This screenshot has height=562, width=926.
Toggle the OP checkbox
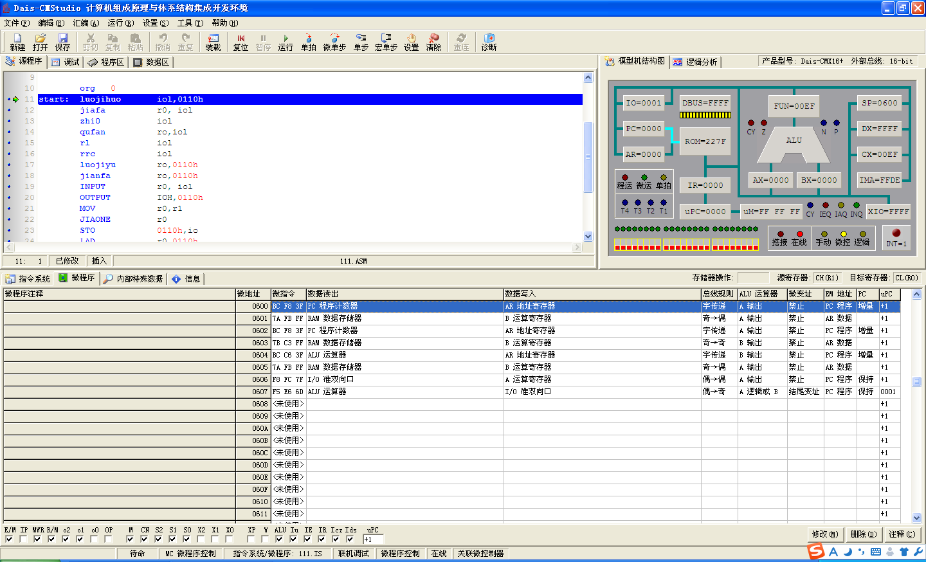108,539
